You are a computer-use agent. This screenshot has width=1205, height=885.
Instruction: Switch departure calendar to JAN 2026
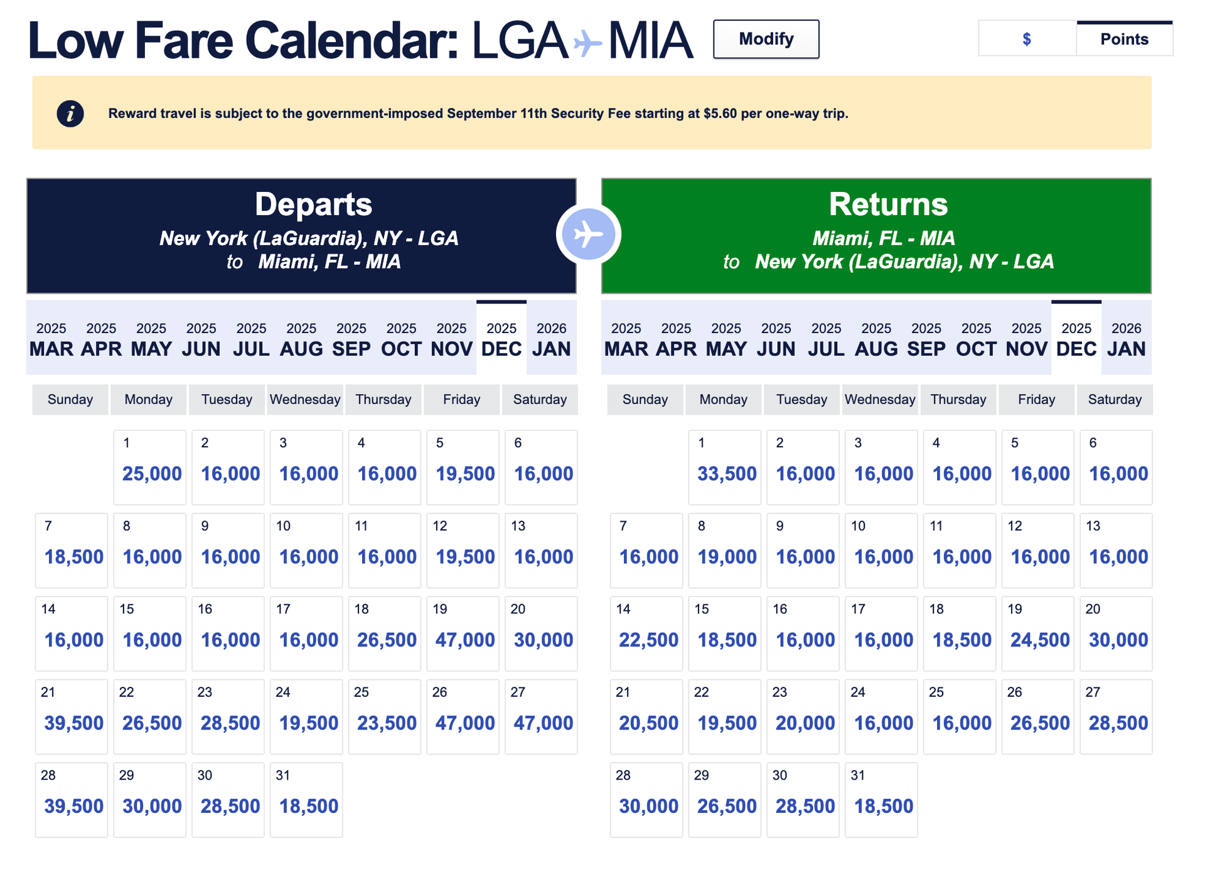552,339
